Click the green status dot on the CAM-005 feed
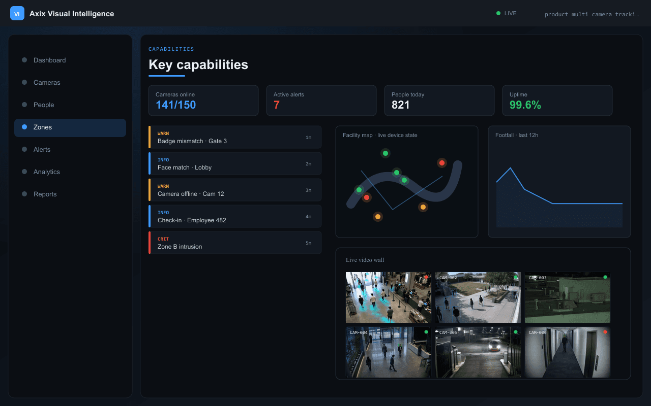651x406 pixels. 516,332
